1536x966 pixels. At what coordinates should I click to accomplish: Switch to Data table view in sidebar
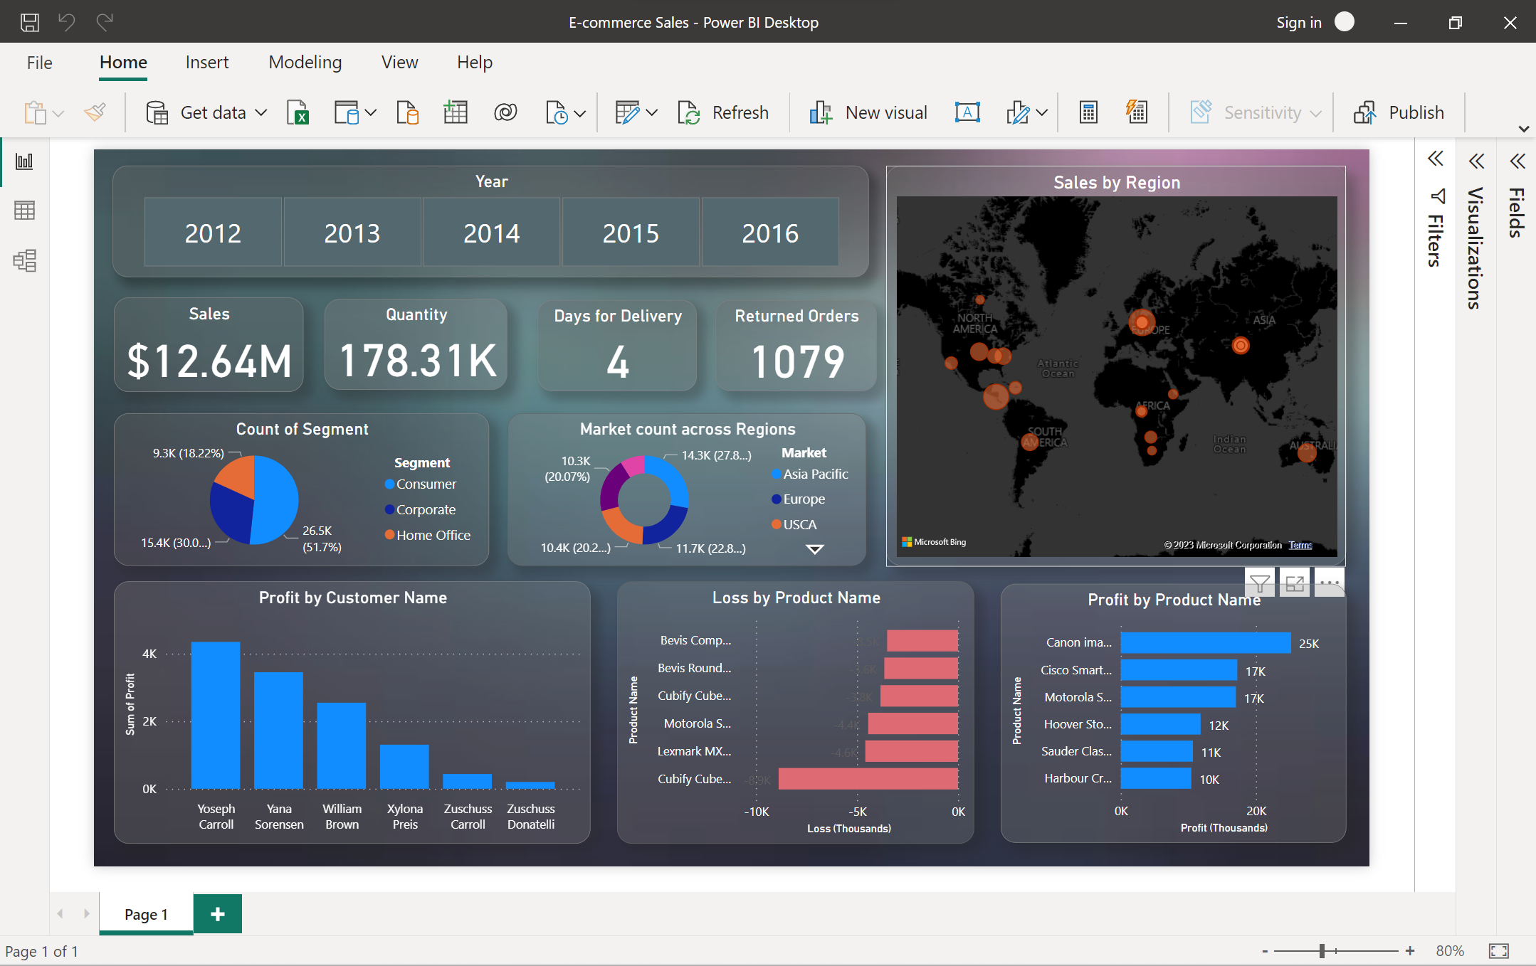coord(24,211)
